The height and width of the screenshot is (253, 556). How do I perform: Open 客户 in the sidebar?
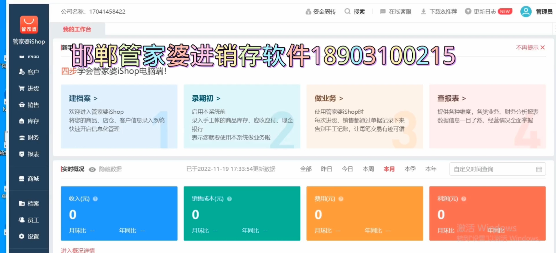click(x=29, y=72)
